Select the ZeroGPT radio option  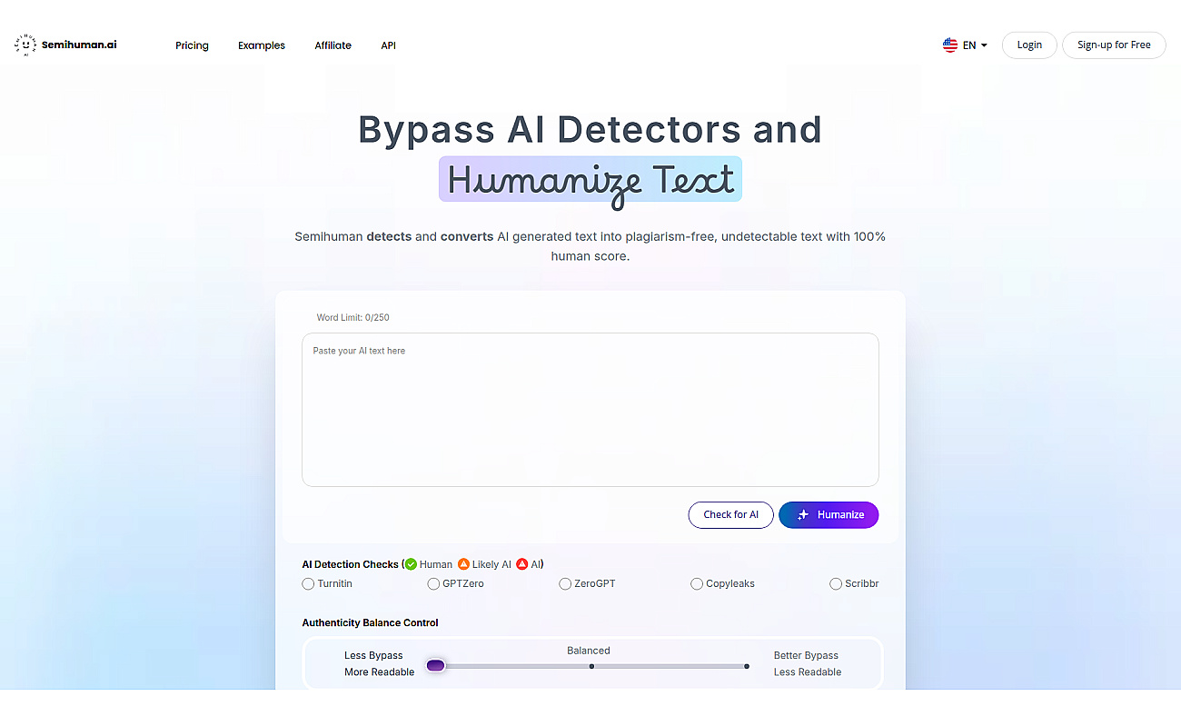click(x=565, y=583)
